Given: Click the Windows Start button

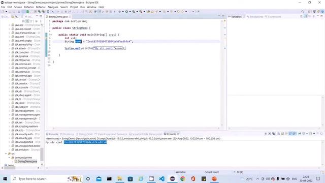Looking at the screenshot, I should 5,178.
